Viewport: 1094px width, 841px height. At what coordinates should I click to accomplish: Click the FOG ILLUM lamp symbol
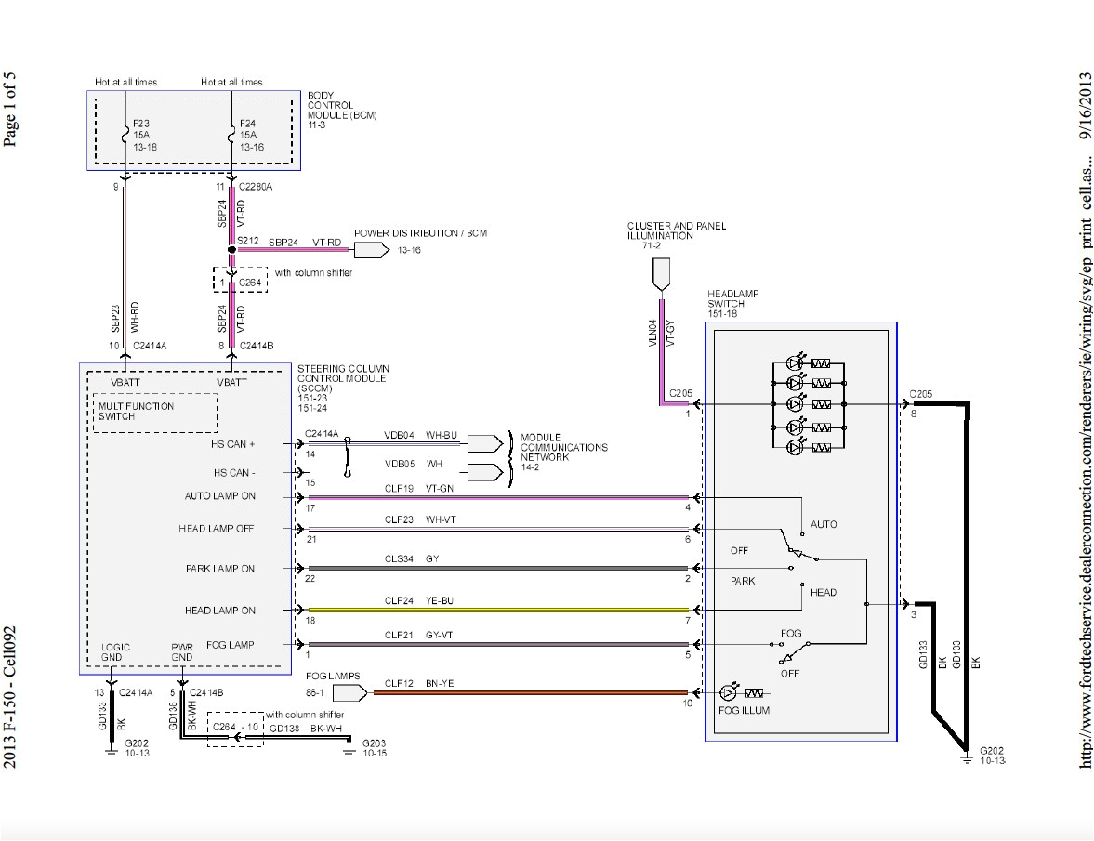point(728,692)
